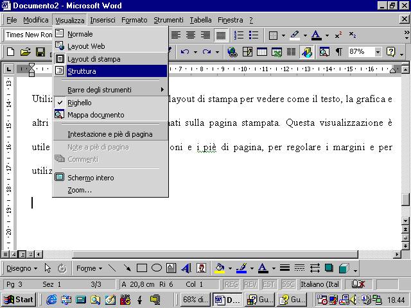
Task: Apply highlight with the highlighter icon
Action: 295,35
